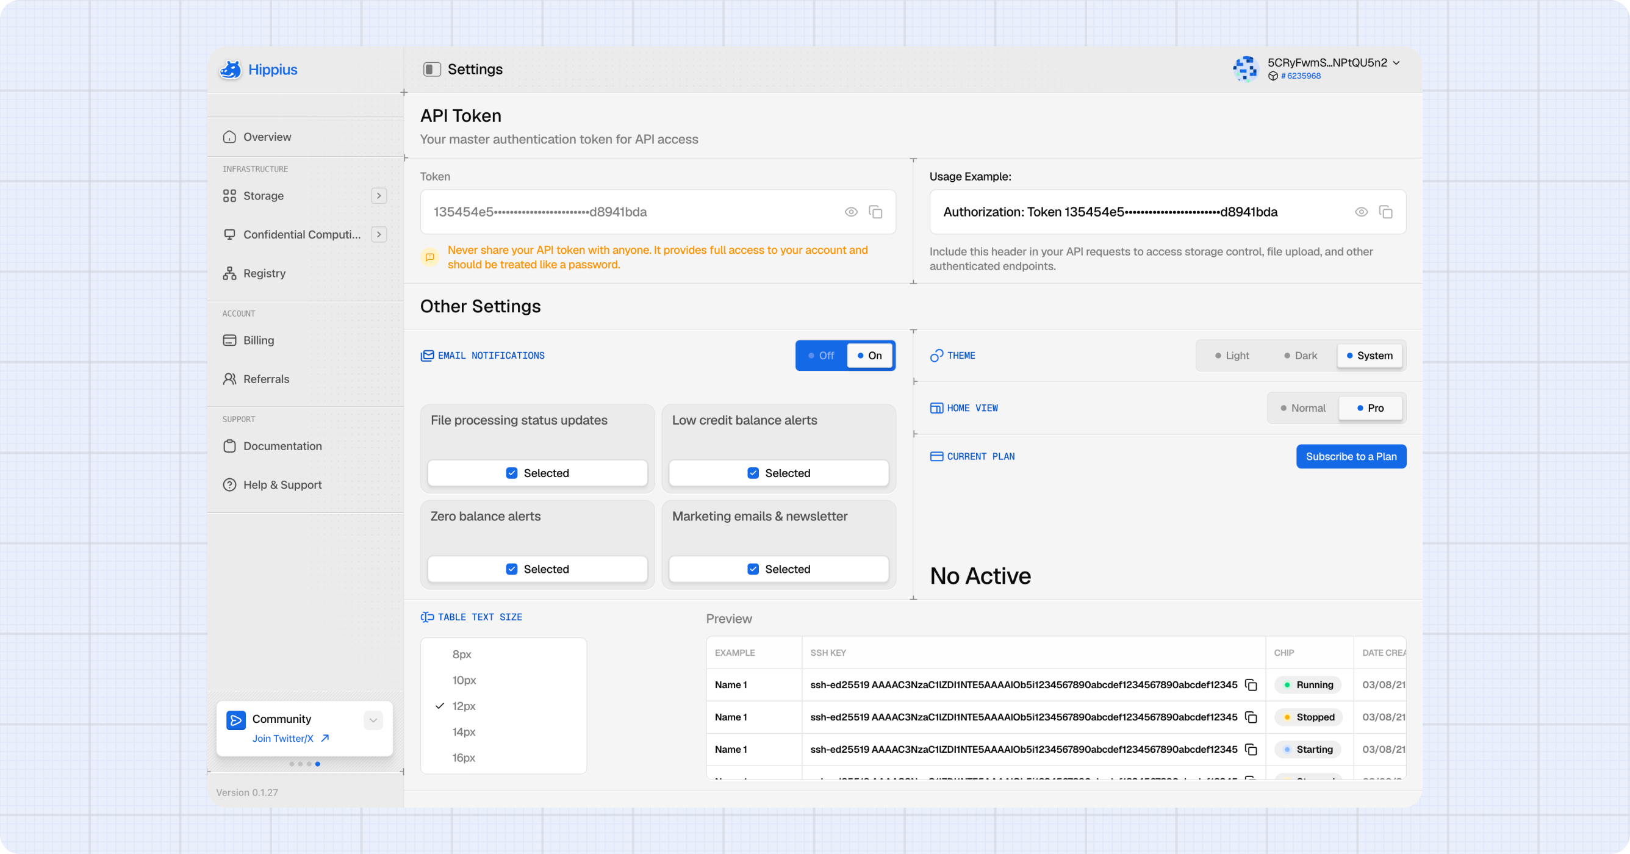Reveal the token in the Usage Example field
Image resolution: width=1630 pixels, height=854 pixels.
[1361, 212]
